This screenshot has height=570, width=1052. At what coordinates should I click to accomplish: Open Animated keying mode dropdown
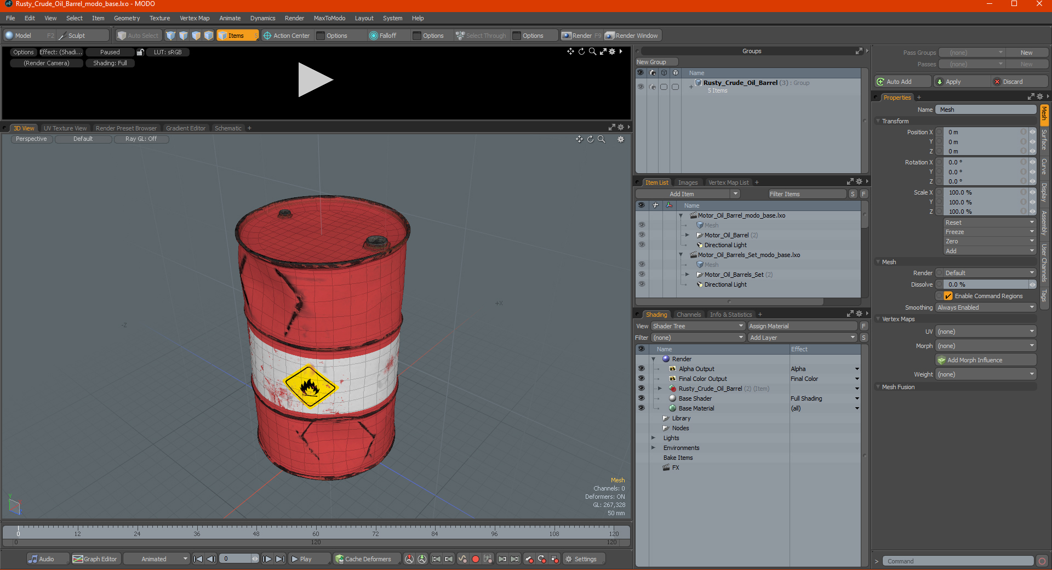tap(157, 559)
